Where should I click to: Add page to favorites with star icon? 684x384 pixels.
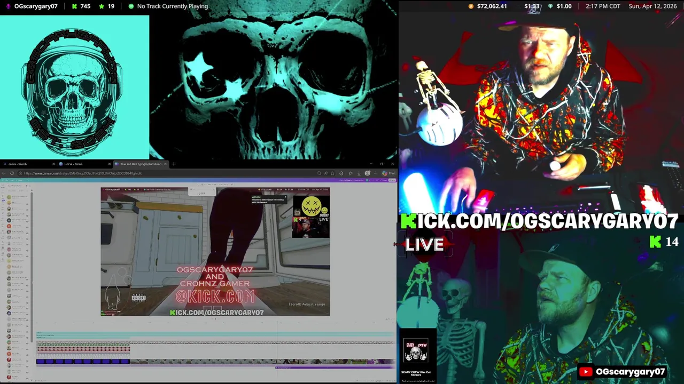point(332,173)
